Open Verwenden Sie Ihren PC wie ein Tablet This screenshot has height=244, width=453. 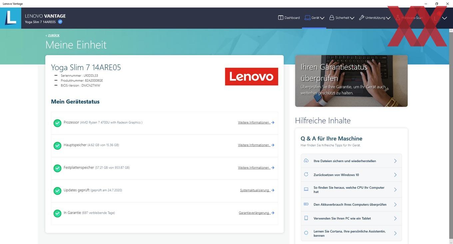pos(351,218)
